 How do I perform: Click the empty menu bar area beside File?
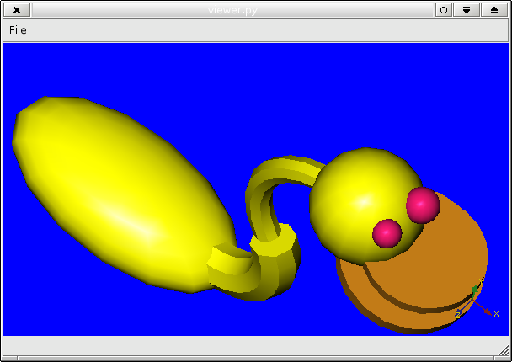(253, 30)
